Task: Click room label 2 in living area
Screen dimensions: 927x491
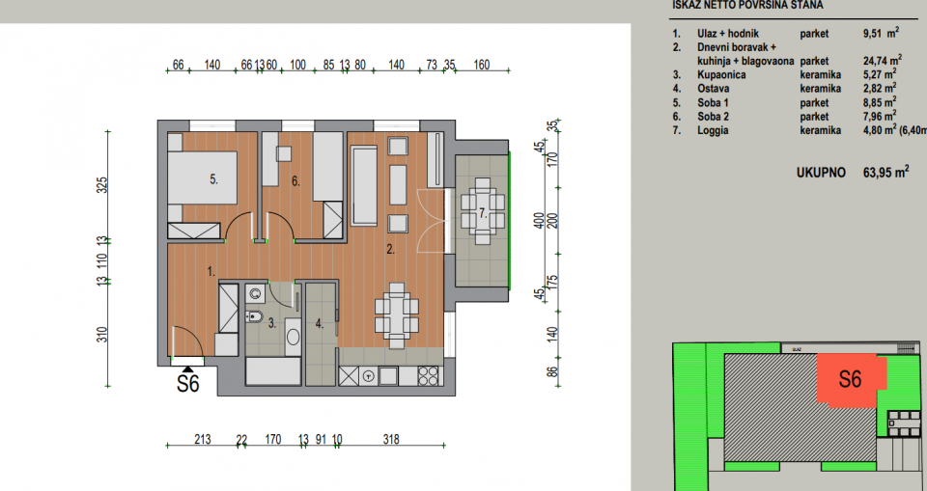Action: pyautogui.click(x=390, y=250)
